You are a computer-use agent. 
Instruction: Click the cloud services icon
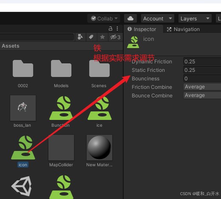pos(130,18)
